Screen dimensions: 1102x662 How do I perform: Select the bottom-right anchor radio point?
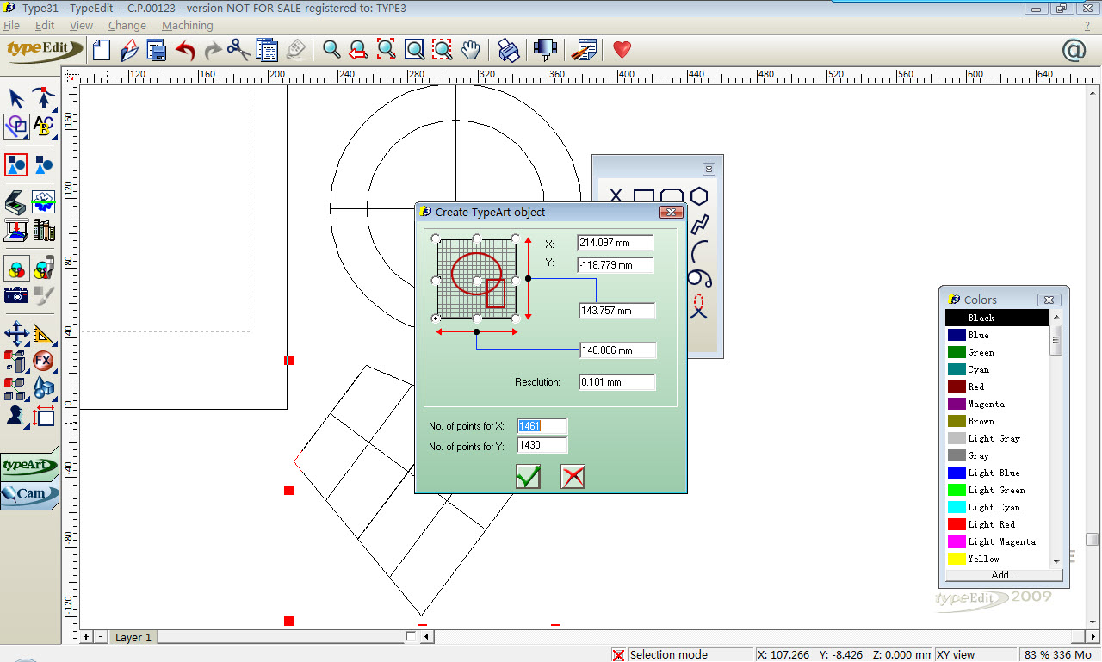(516, 319)
